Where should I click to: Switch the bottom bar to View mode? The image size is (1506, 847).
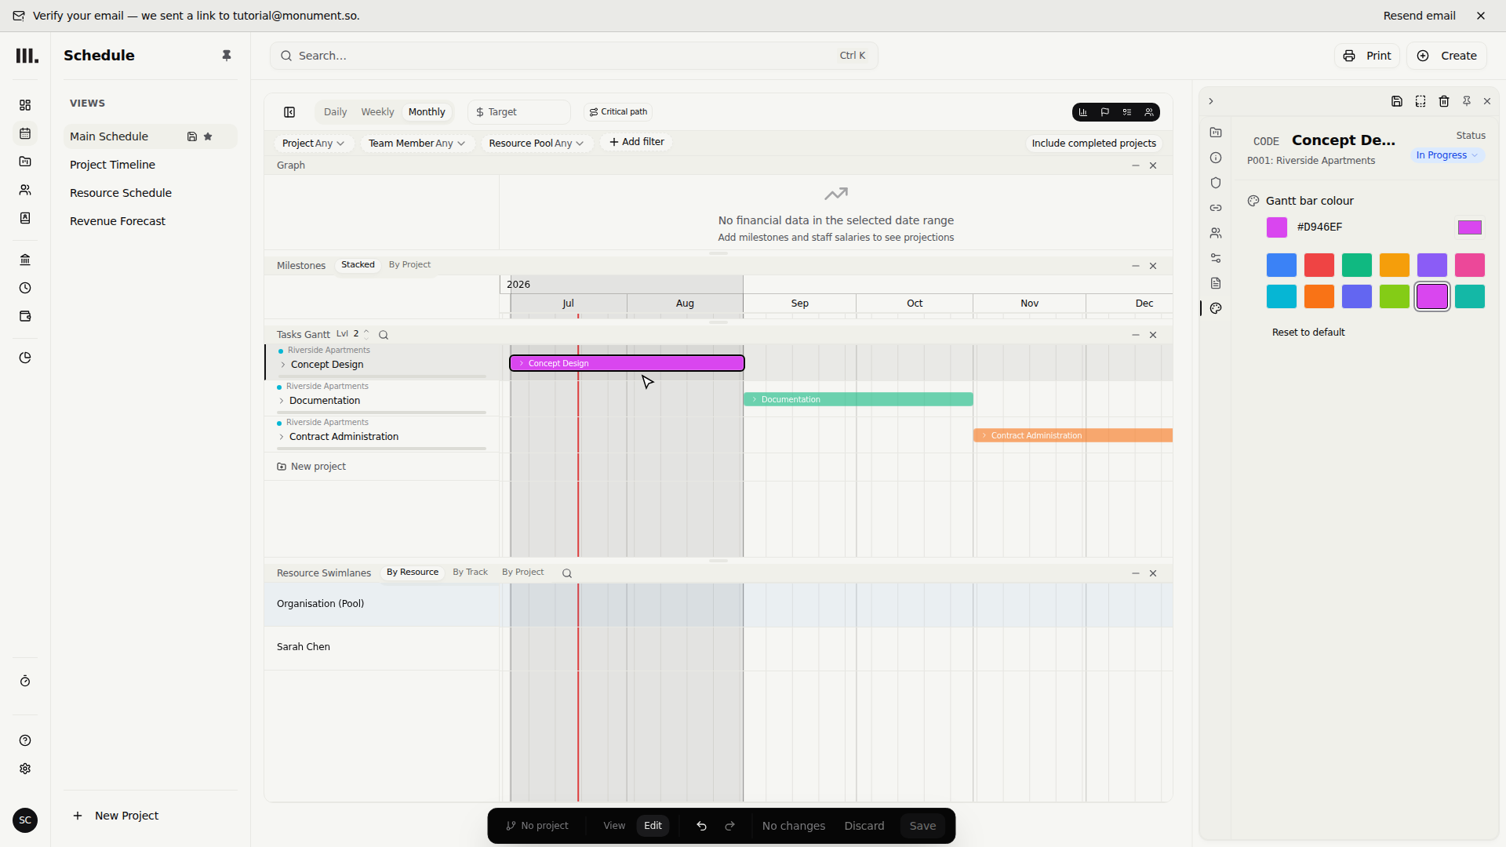coord(614,826)
